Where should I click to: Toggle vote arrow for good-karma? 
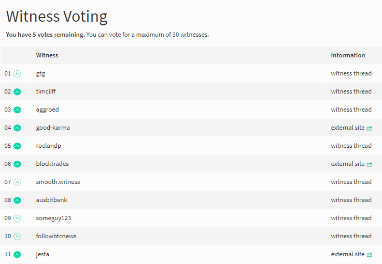pos(17,128)
